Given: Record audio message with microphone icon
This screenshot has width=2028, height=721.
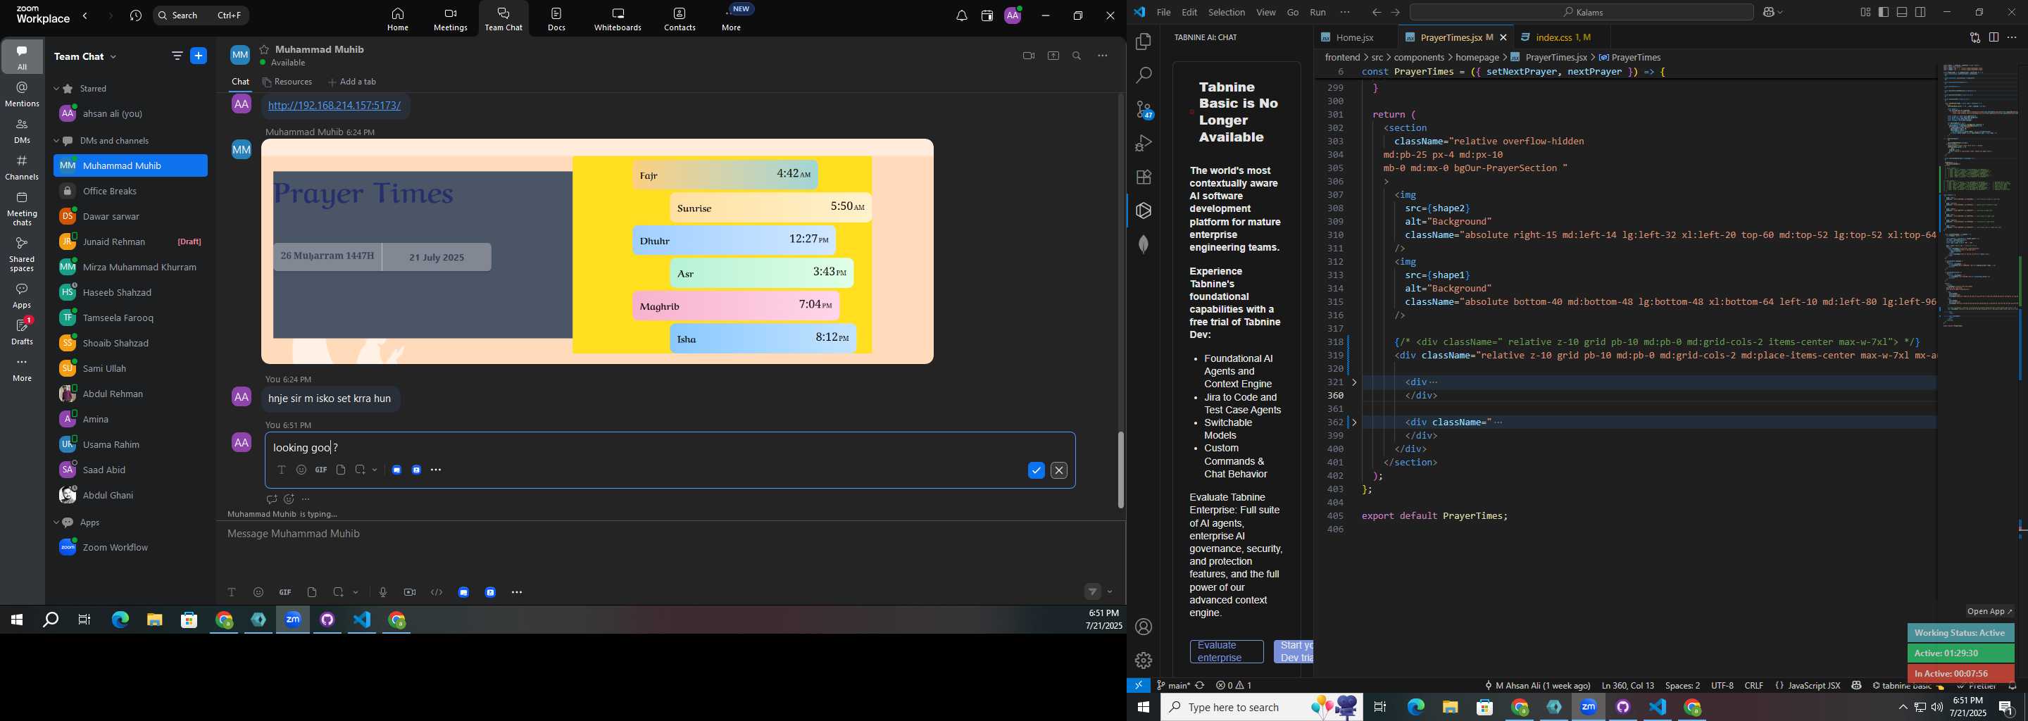Looking at the screenshot, I should click(x=382, y=593).
